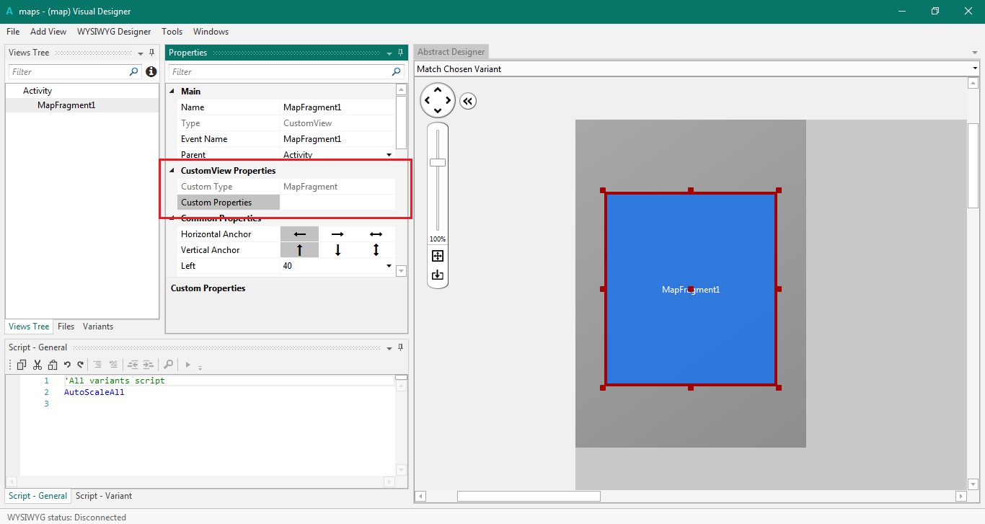Click the Paste icon in Script toolbar
This screenshot has height=524, width=985.
pyautogui.click(x=51, y=365)
